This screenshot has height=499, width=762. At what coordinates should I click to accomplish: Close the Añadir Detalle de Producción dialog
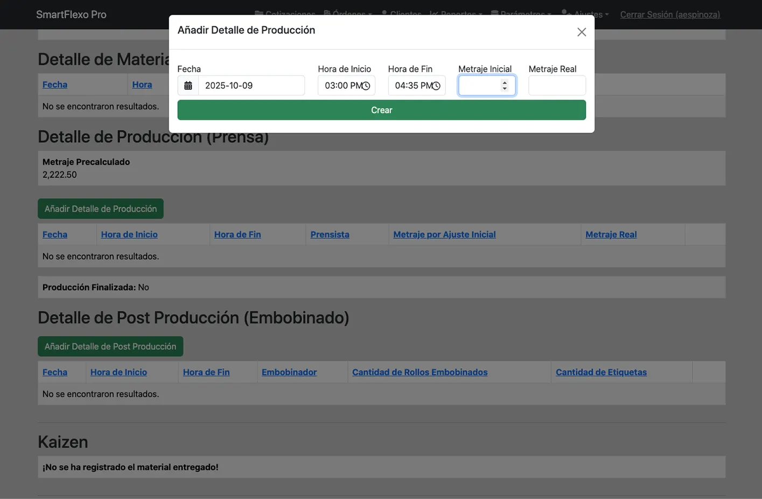[x=581, y=32]
